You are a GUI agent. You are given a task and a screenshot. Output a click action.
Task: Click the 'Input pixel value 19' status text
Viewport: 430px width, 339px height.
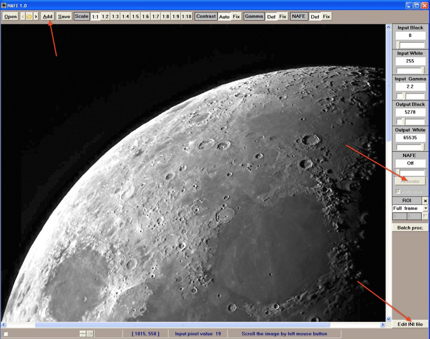tap(198, 334)
